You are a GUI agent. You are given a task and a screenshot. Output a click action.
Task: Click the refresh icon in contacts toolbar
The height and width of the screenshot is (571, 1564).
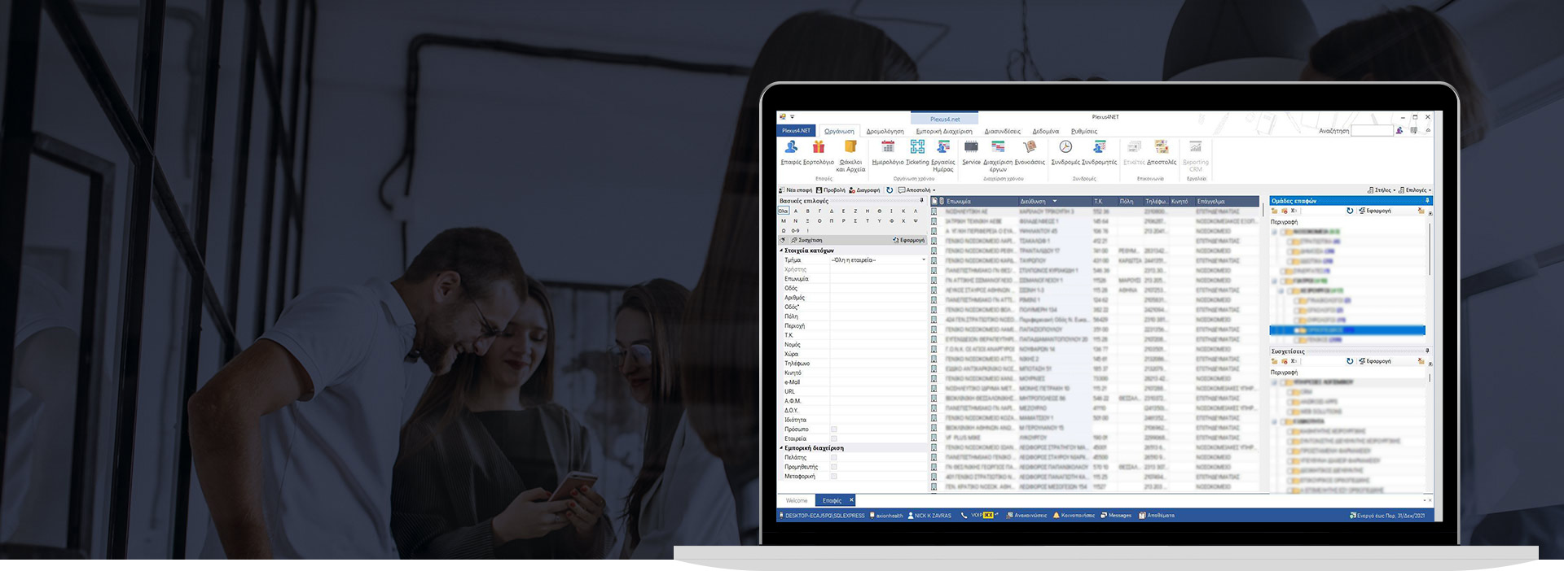[890, 190]
